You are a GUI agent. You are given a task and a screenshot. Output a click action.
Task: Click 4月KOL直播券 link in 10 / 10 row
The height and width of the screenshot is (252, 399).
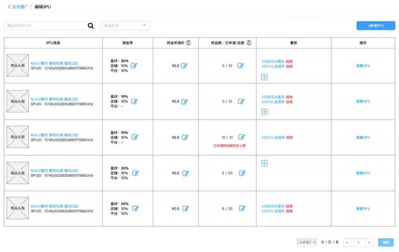273,137
